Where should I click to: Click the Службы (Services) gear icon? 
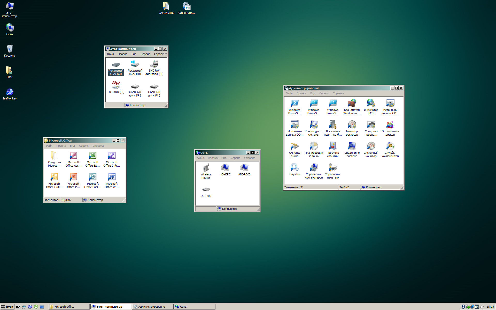pos(295,168)
